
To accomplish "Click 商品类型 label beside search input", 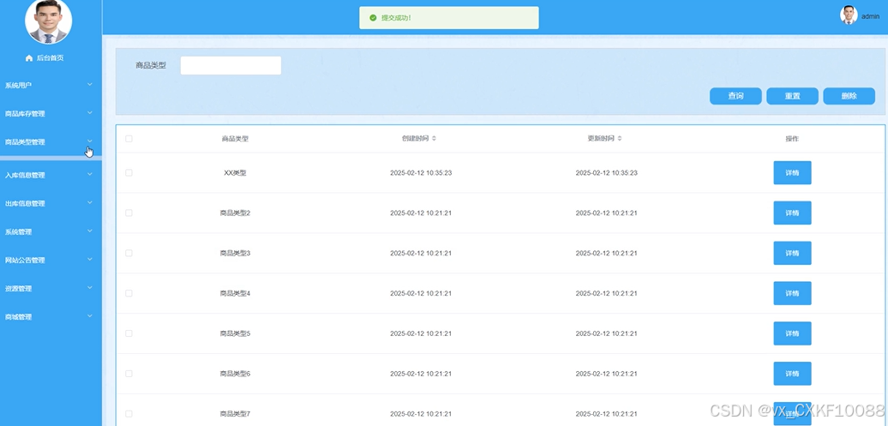I will (151, 66).
